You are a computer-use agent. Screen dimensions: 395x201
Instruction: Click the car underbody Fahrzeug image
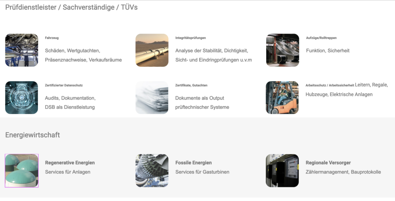click(22, 50)
